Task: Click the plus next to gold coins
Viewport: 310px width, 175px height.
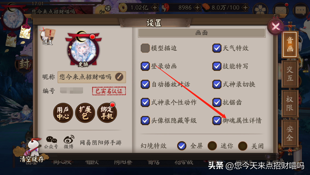Action: click(155, 8)
